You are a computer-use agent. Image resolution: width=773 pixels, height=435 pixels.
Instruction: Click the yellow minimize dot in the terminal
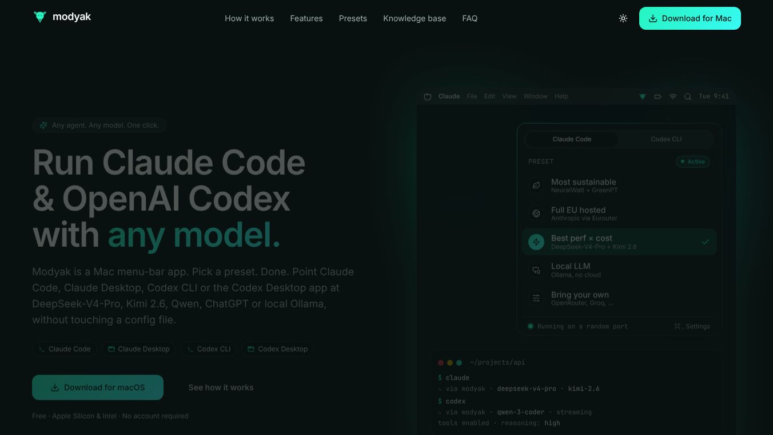[450, 363]
